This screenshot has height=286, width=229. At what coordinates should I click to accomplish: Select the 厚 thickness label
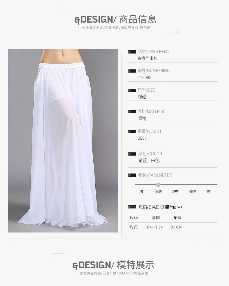click(x=209, y=191)
